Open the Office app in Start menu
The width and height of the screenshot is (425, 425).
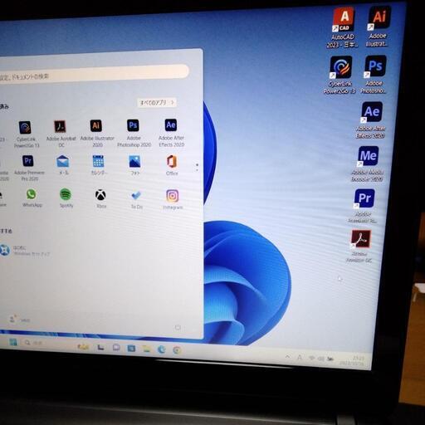pyautogui.click(x=172, y=165)
